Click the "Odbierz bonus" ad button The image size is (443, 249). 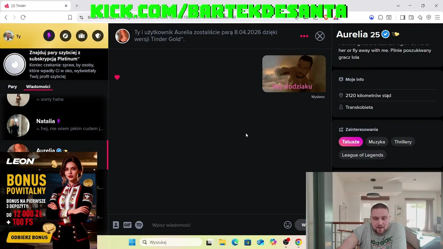click(x=29, y=238)
